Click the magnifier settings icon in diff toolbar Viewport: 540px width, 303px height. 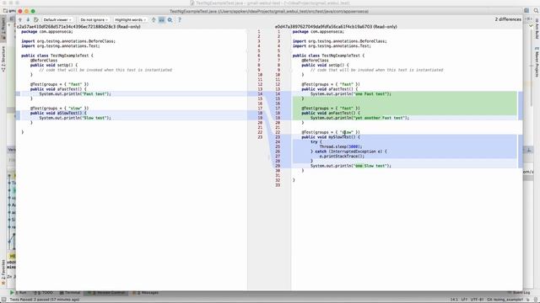pyautogui.click(x=170, y=20)
